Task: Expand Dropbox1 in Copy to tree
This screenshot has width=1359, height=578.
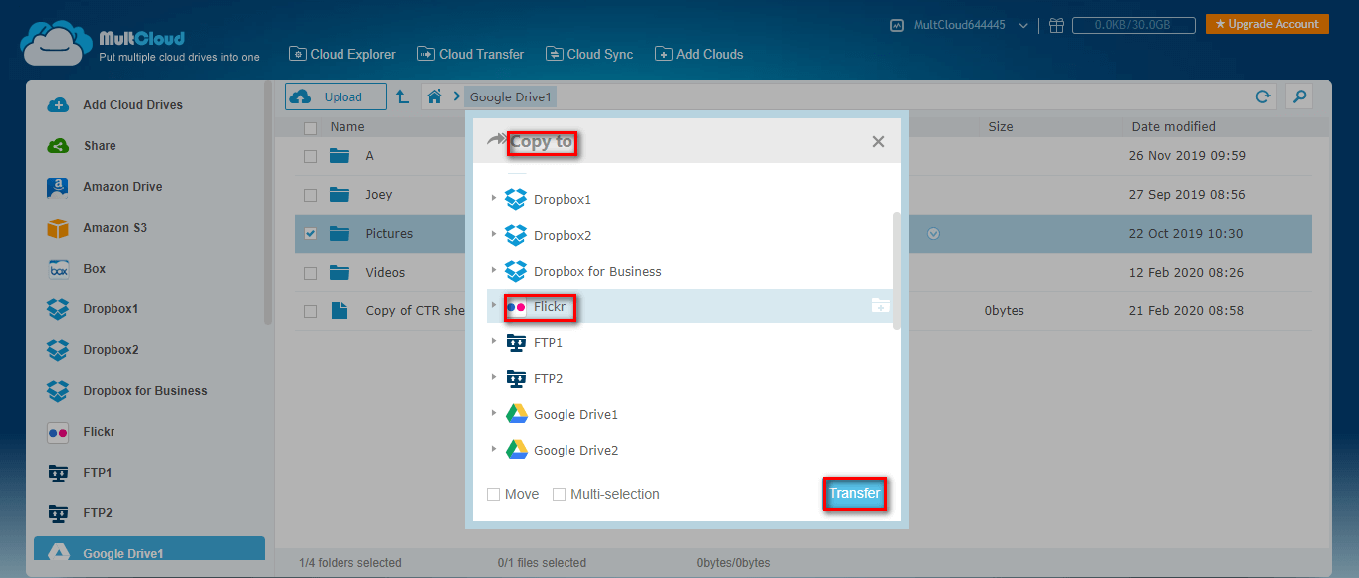Action: tap(494, 199)
